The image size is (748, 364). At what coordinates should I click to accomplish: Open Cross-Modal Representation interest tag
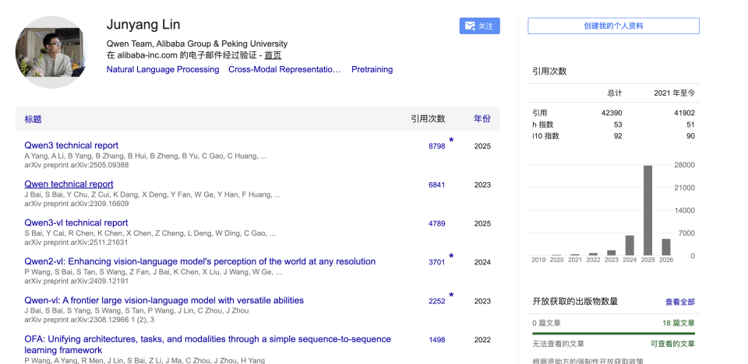pos(285,69)
